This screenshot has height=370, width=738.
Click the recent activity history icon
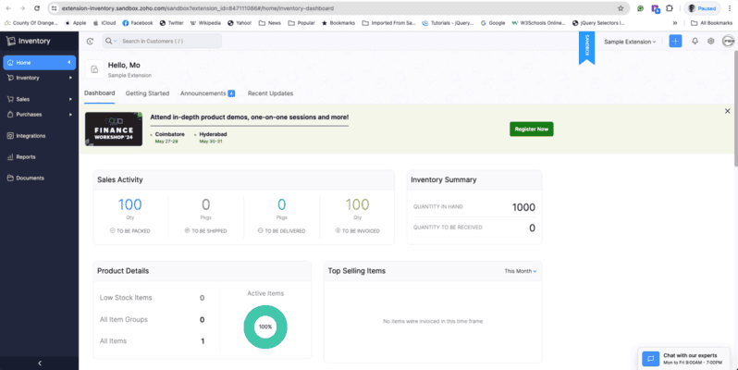90,41
